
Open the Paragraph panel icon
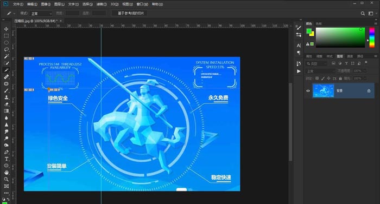tap(299, 52)
